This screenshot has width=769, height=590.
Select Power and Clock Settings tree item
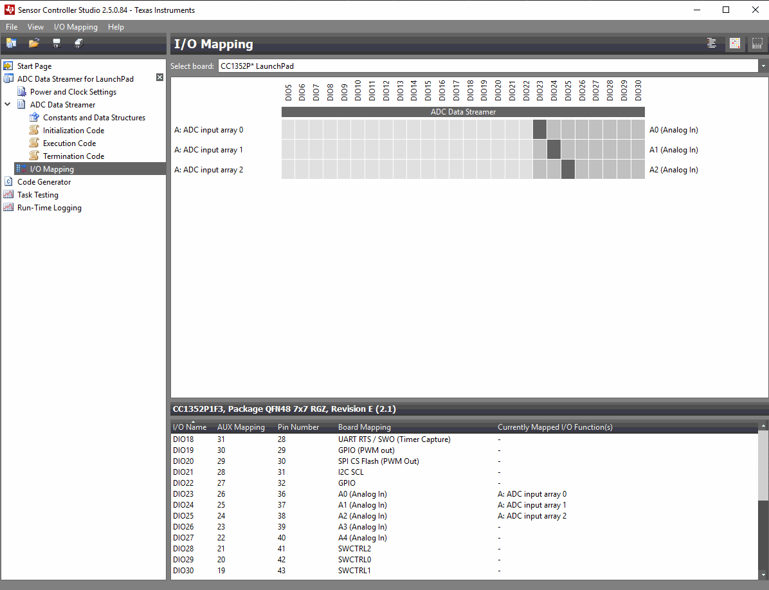point(73,92)
